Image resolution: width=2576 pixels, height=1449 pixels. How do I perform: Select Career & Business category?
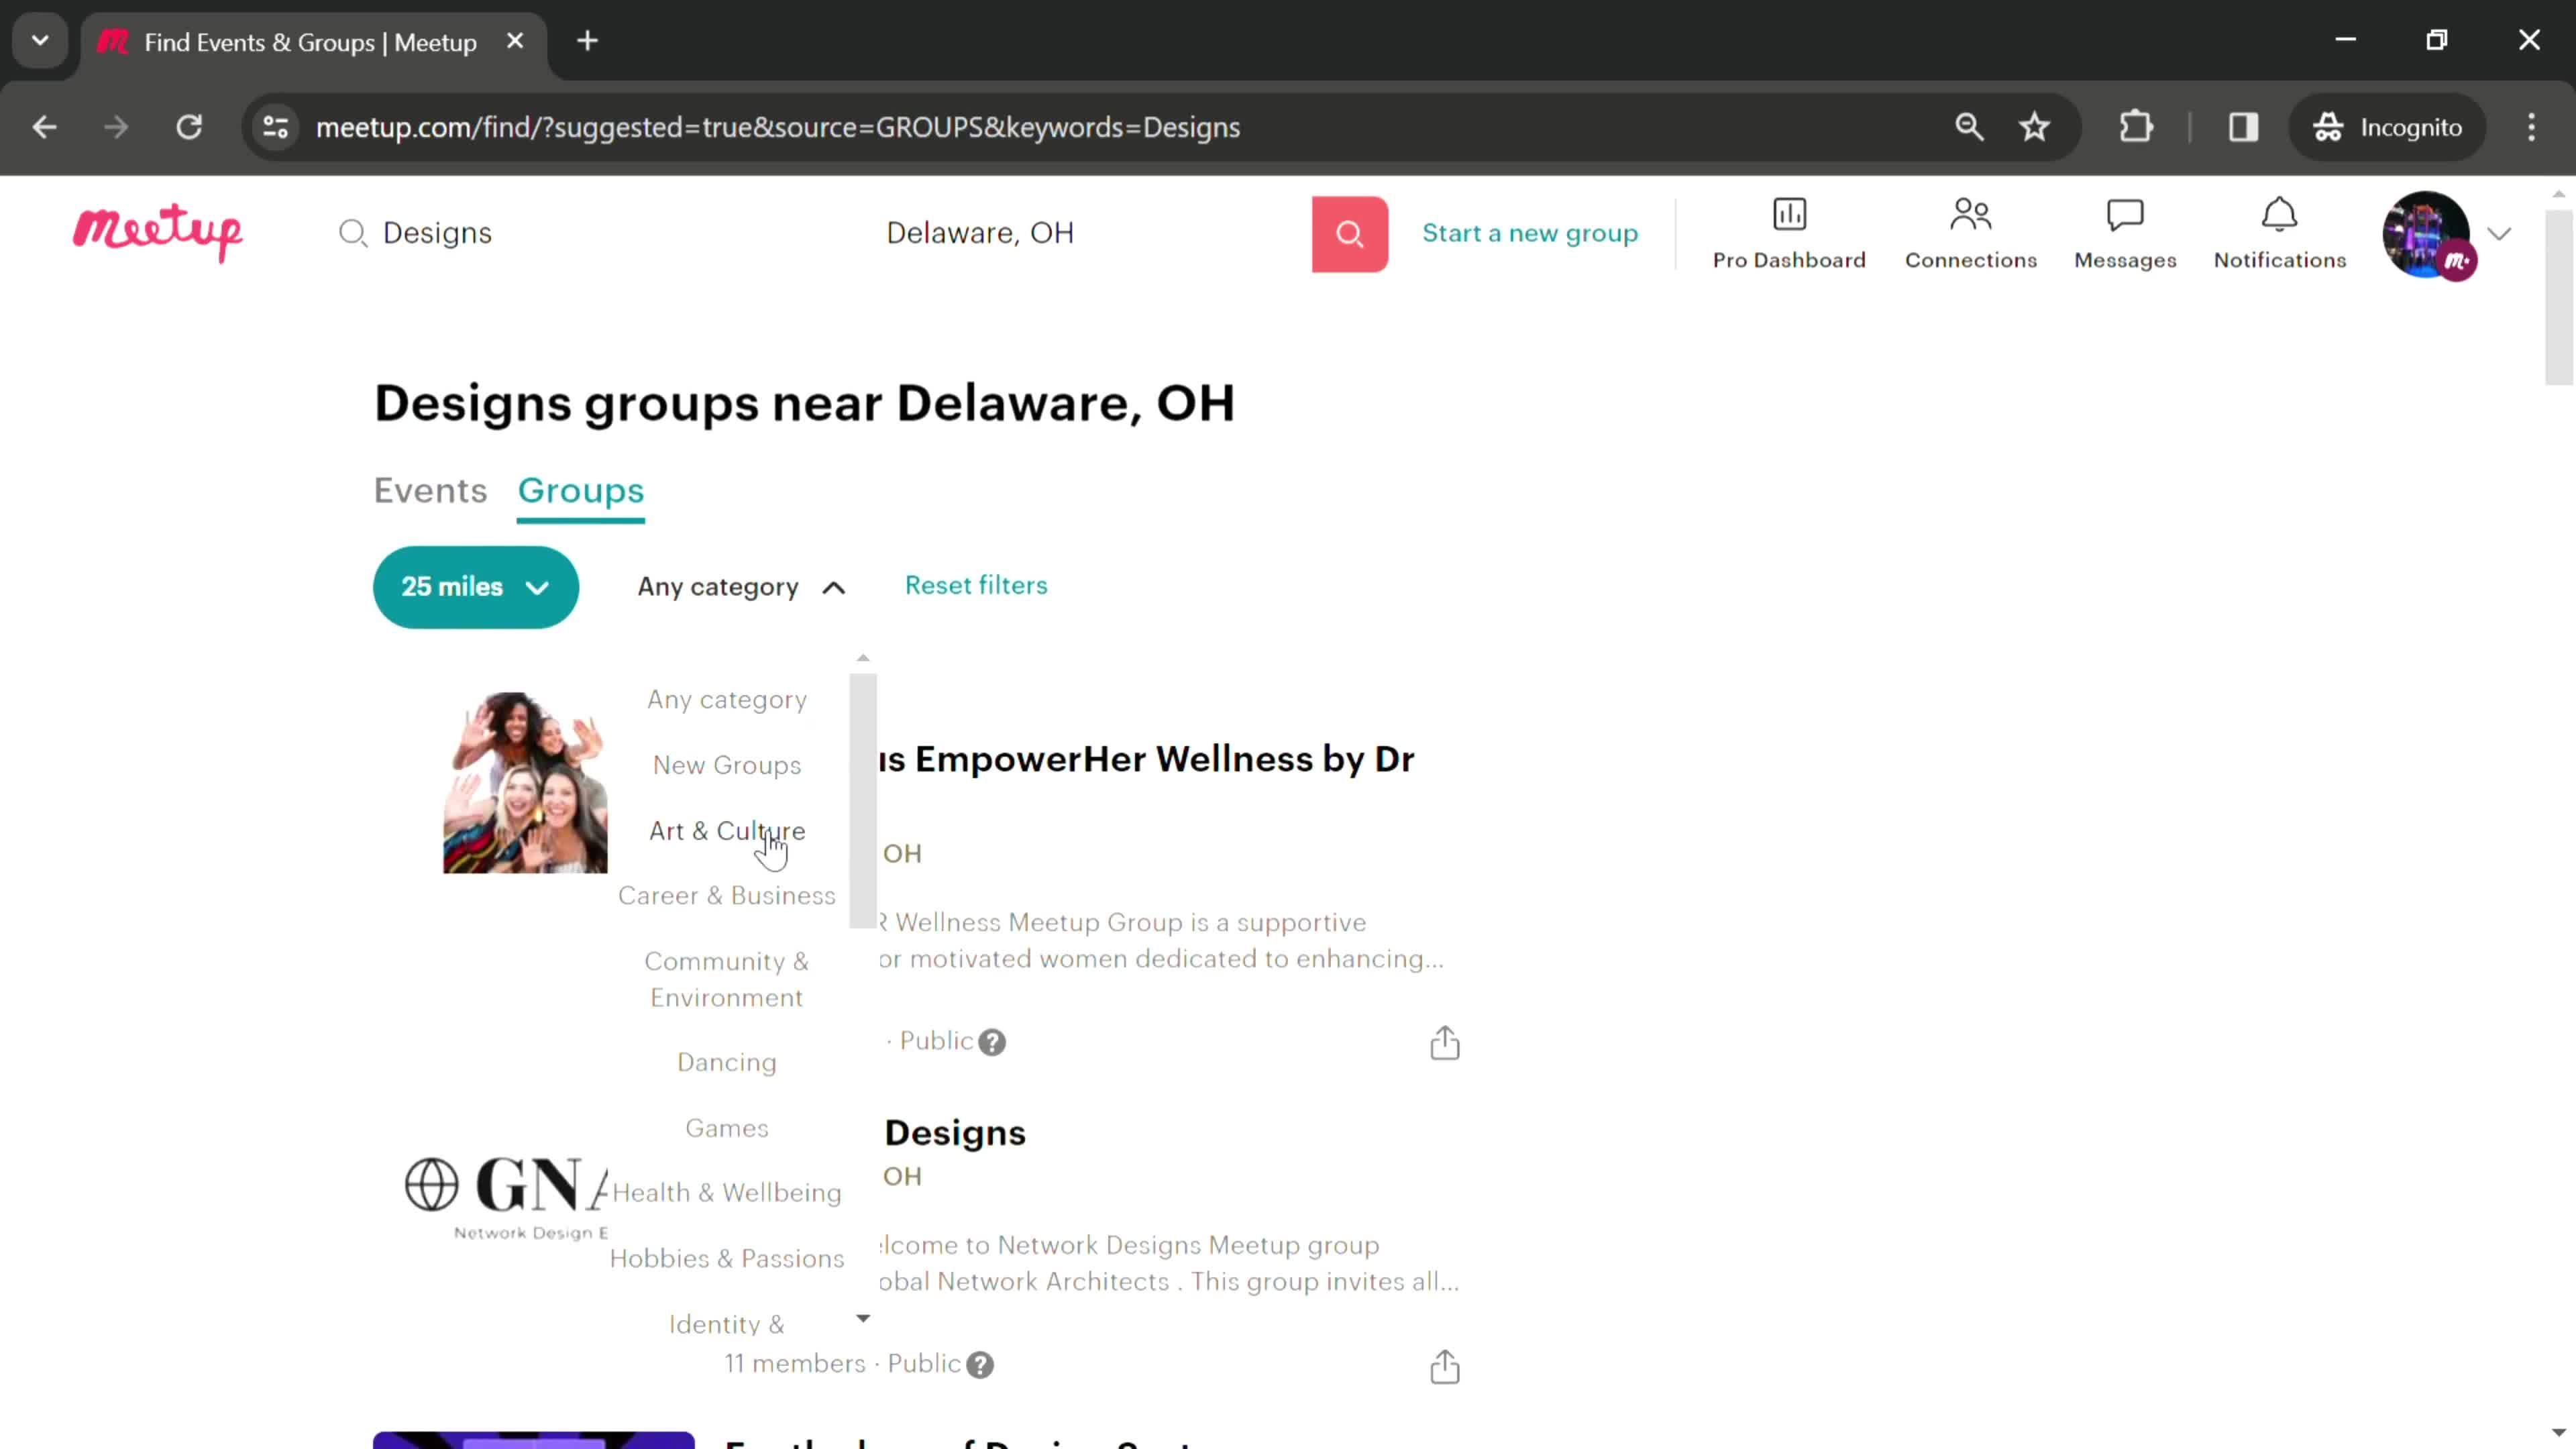pos(727,895)
